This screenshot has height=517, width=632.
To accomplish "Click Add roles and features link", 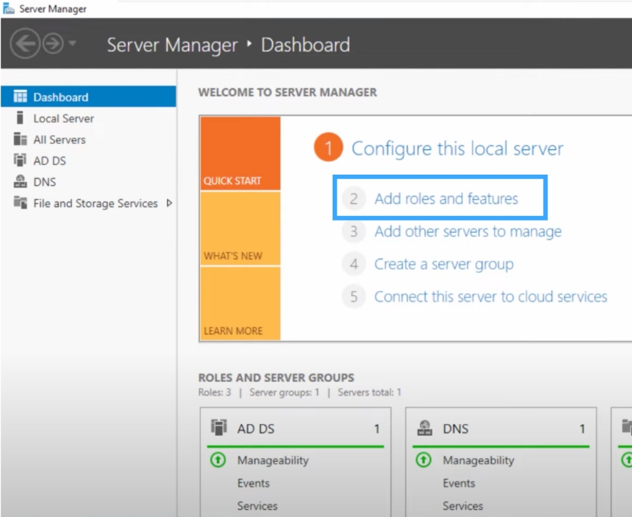I will pyautogui.click(x=446, y=199).
